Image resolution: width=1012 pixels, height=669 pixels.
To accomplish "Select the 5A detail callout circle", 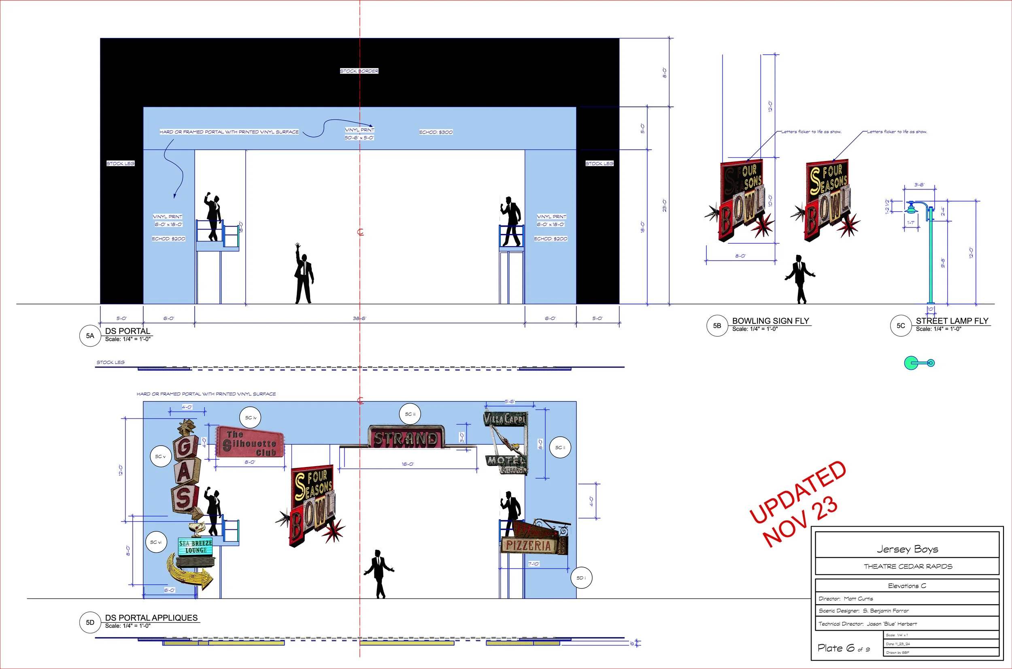I will 90,336.
